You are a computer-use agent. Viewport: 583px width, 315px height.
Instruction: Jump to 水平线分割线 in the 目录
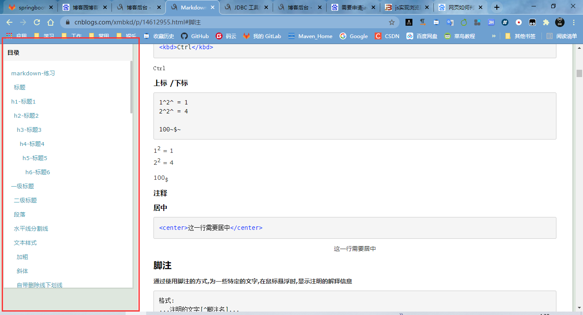31,229
